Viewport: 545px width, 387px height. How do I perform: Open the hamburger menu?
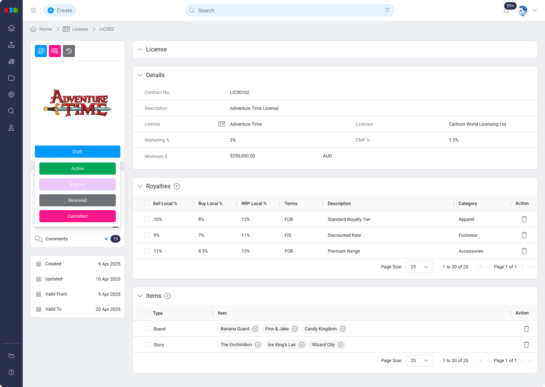tap(33, 10)
